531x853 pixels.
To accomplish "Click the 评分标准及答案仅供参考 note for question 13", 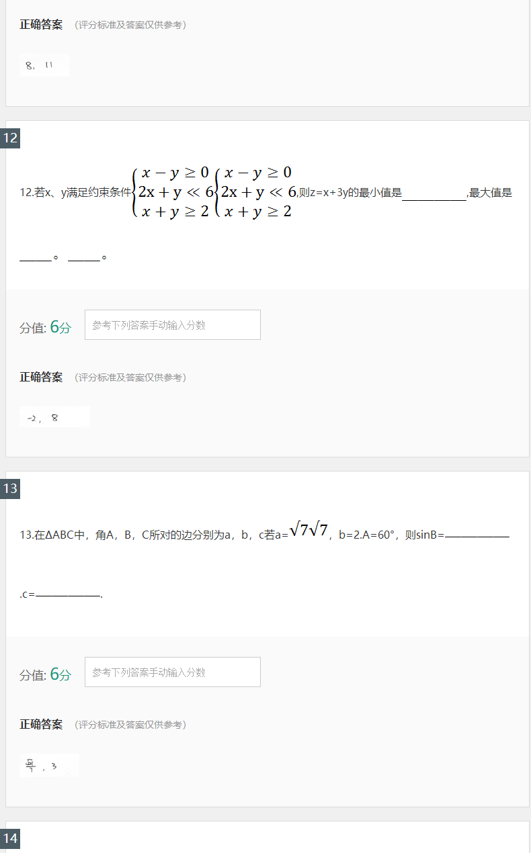I will (132, 725).
